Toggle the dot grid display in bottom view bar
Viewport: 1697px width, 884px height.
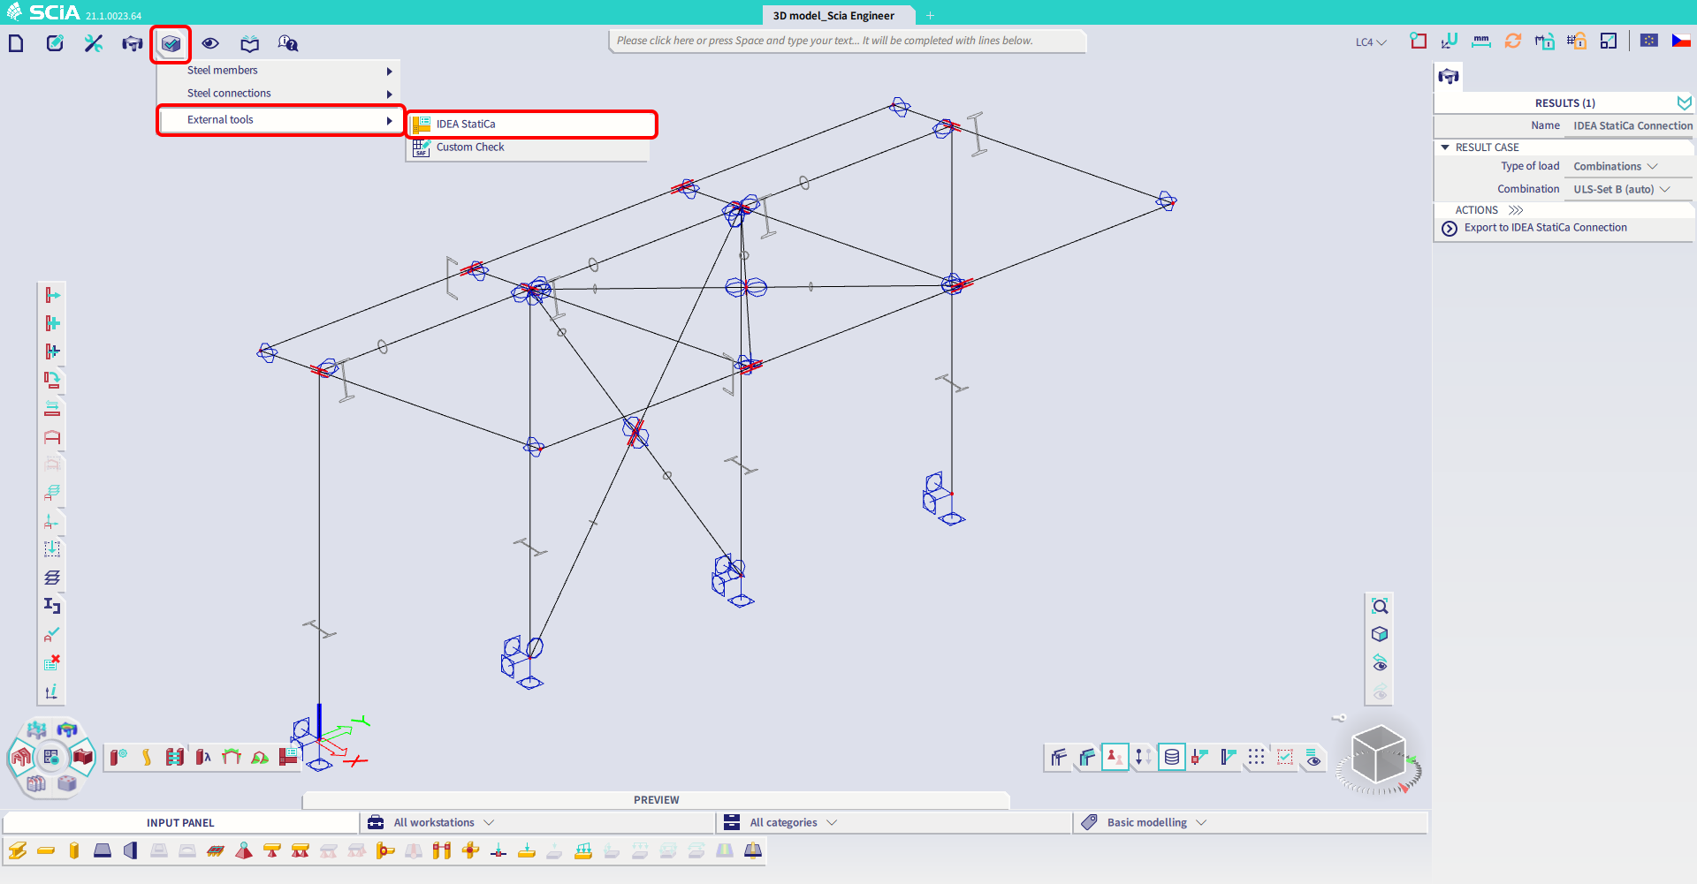point(1256,757)
